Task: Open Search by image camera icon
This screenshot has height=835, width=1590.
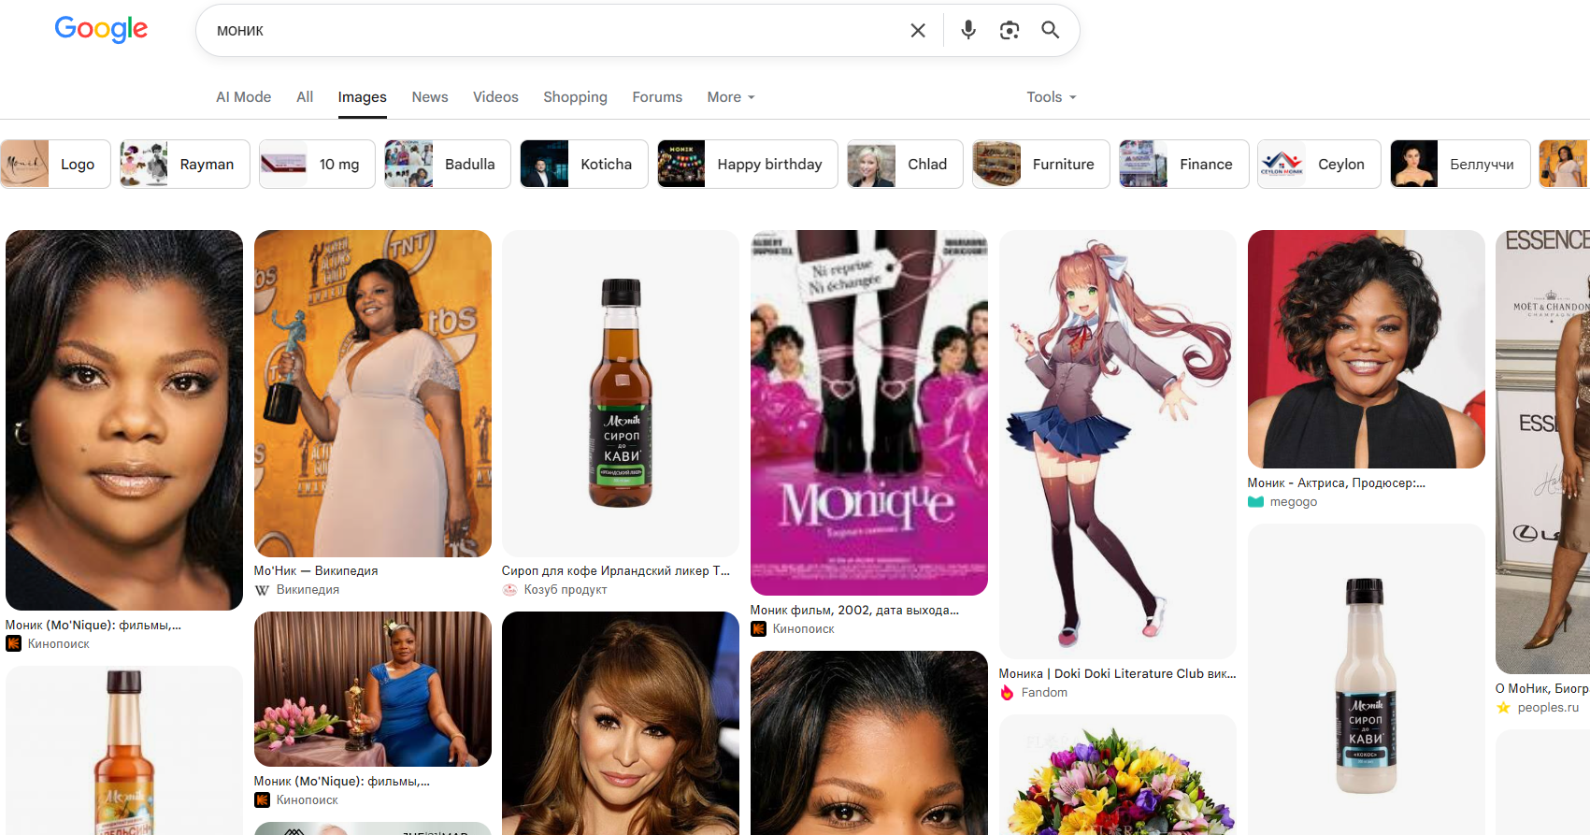Action: click(1010, 31)
